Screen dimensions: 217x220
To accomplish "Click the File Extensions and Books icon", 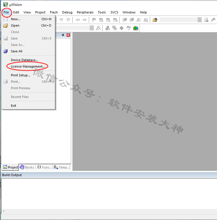I will [108, 28].
